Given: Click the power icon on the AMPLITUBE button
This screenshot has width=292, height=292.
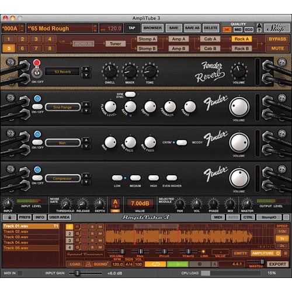Looking at the screenshot, I should pyautogui.click(x=278, y=253).
